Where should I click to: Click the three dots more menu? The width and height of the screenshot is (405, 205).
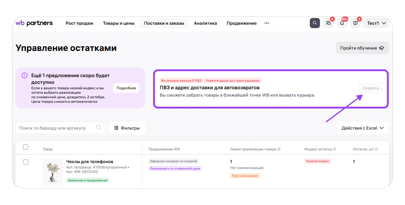[x=266, y=23]
